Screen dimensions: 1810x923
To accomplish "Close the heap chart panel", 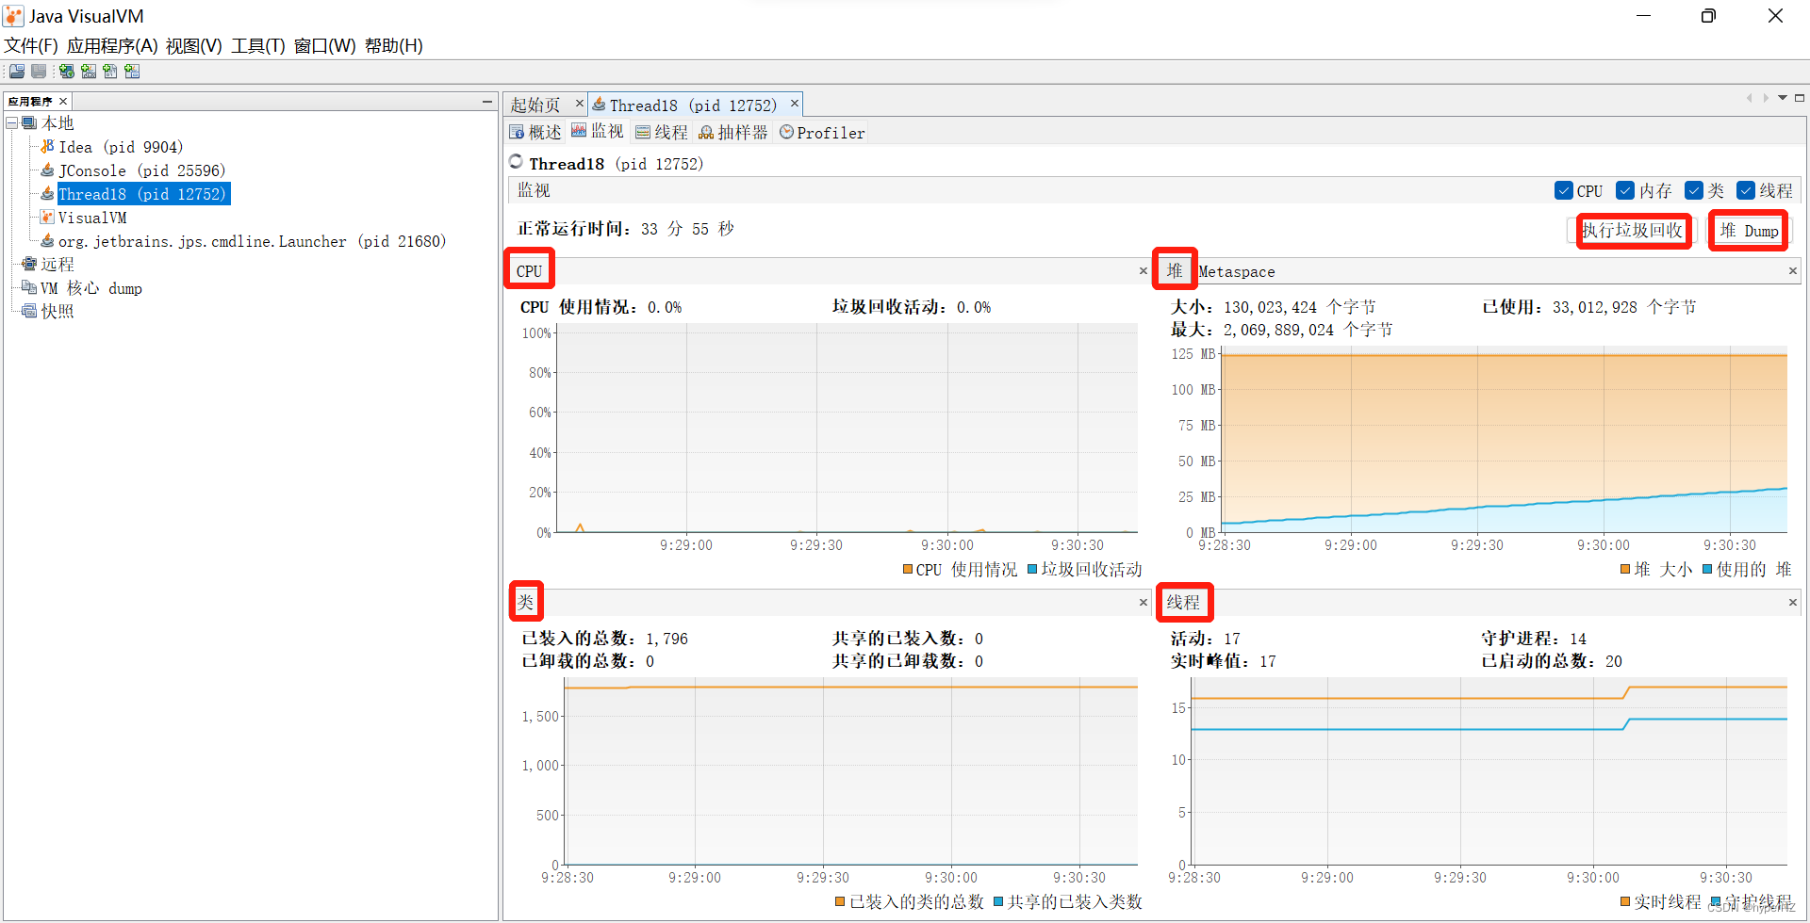I will click(x=1793, y=271).
